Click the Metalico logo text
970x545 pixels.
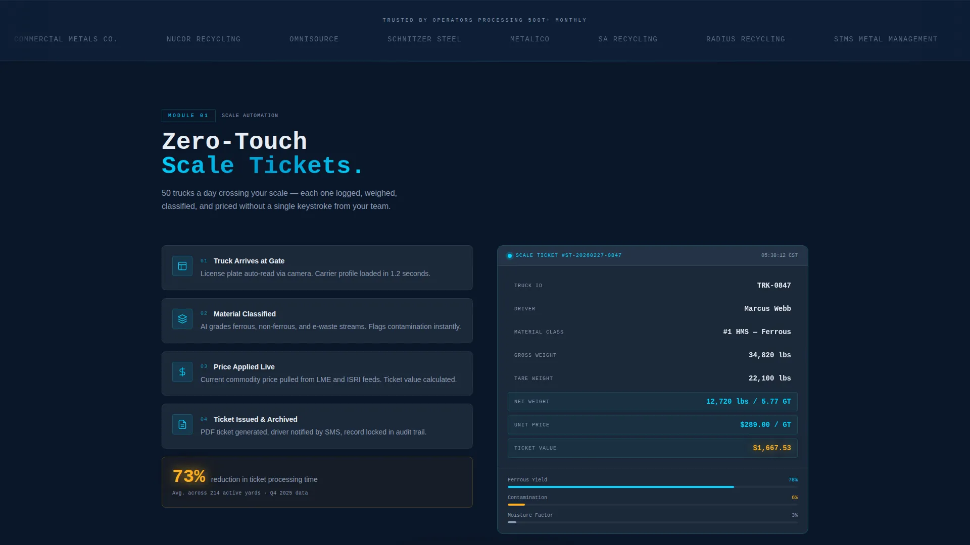530,39
